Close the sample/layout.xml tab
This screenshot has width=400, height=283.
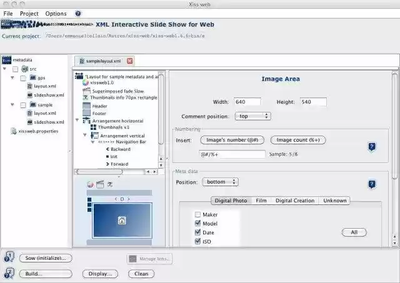click(x=130, y=61)
